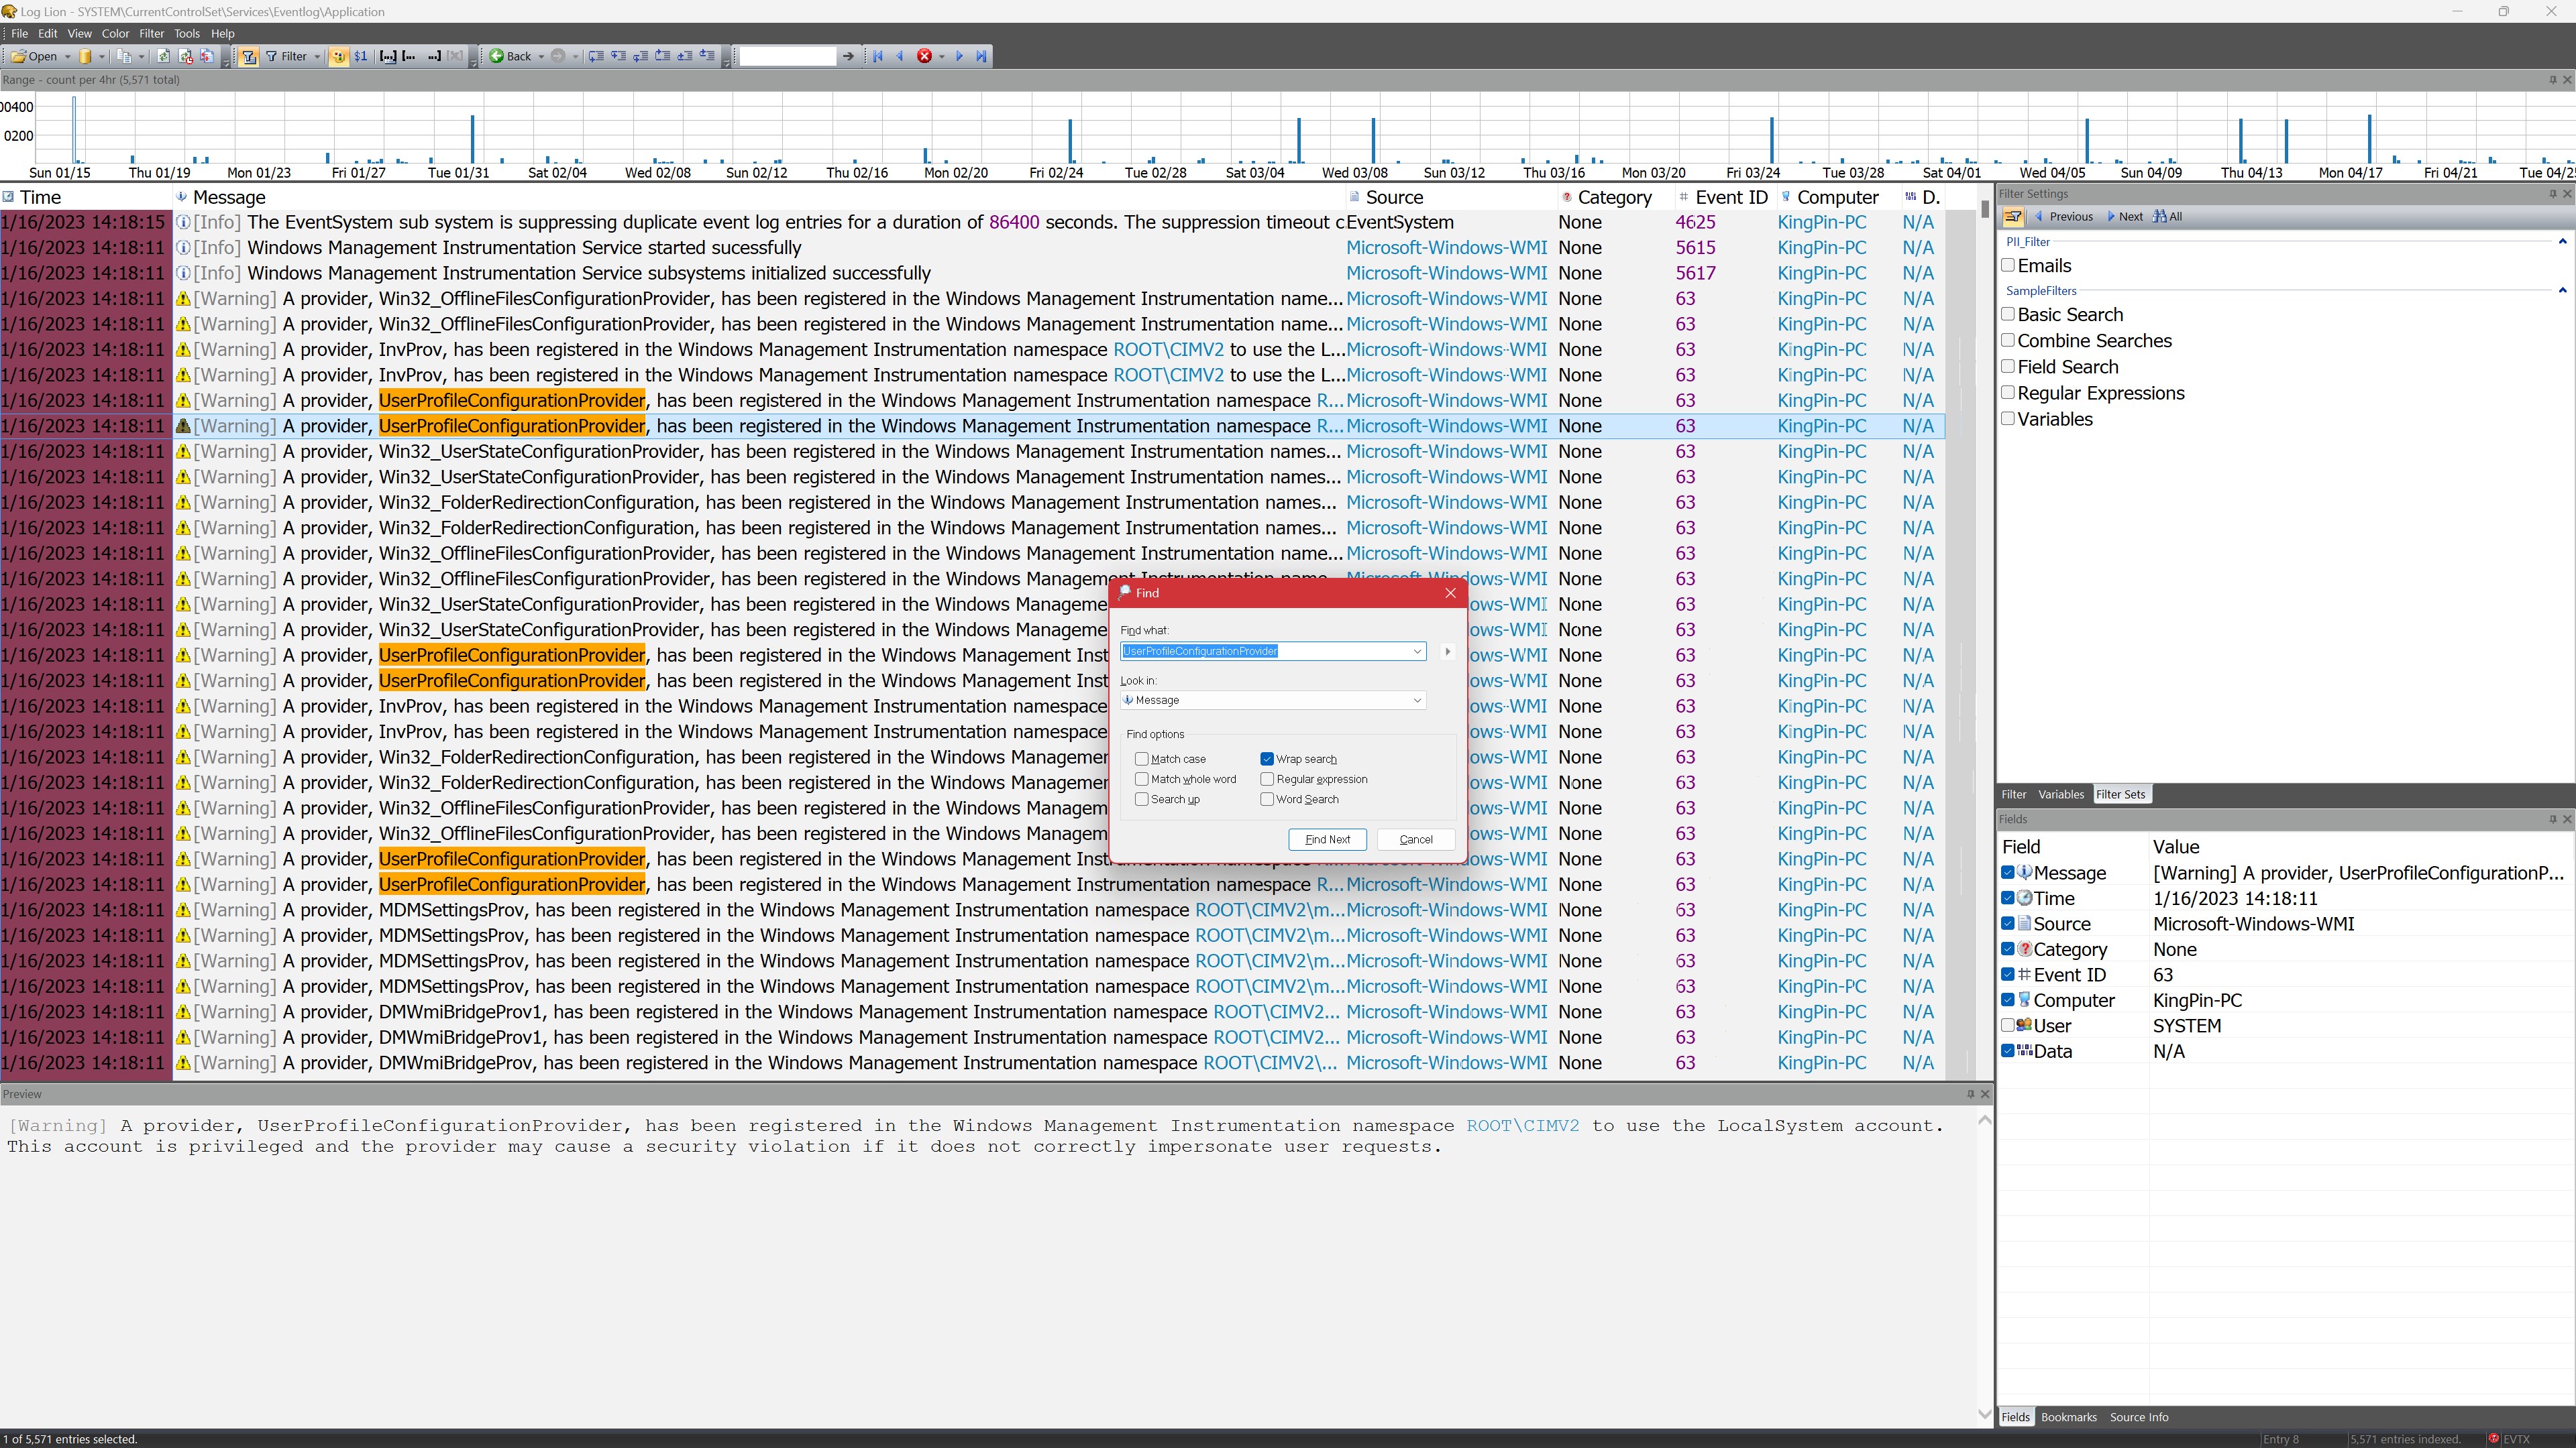Click the Open file toolbar button
2576x1448 pixels.
coord(35,56)
